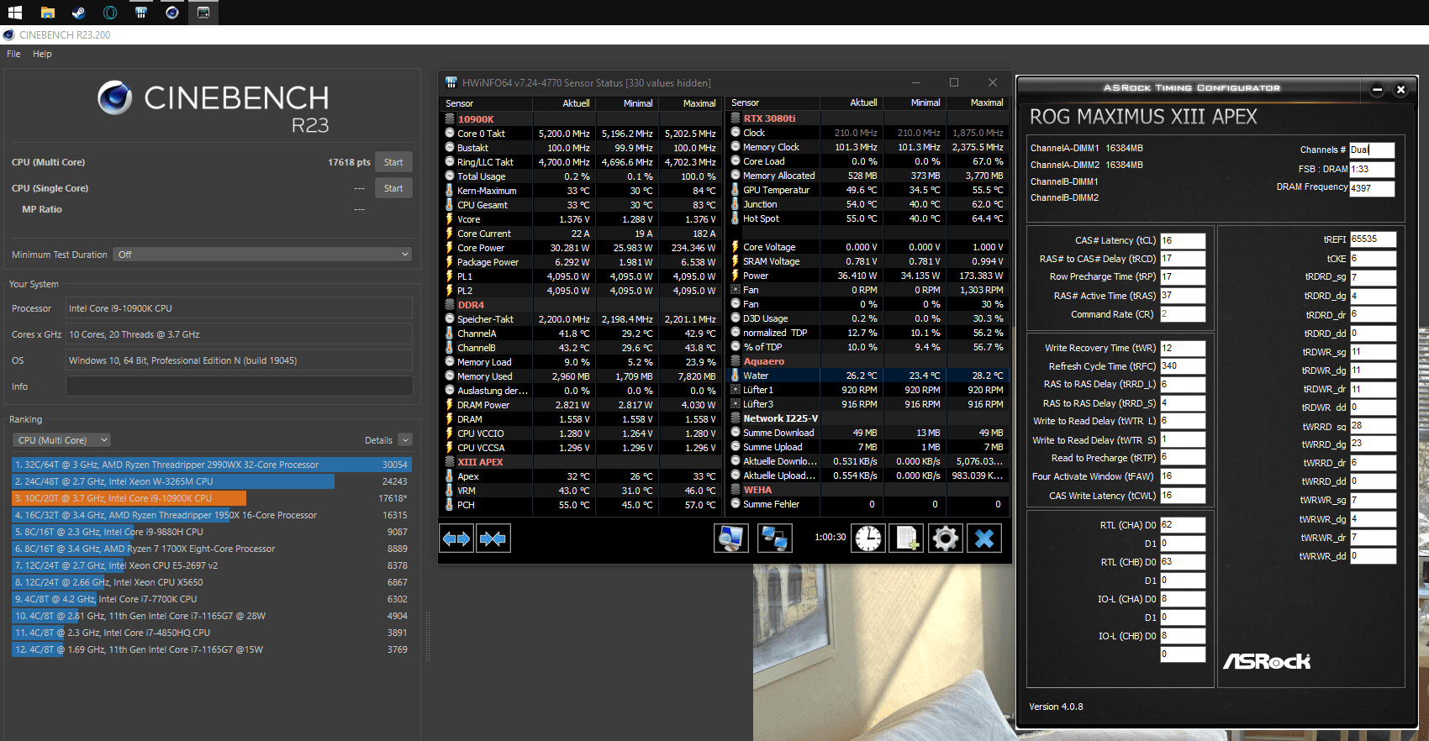Select the highlighted Intel Core i9-10900K ranking row
This screenshot has width=1429, height=741.
point(211,498)
